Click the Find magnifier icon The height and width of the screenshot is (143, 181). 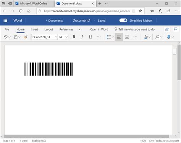pyautogui.click(x=157, y=37)
